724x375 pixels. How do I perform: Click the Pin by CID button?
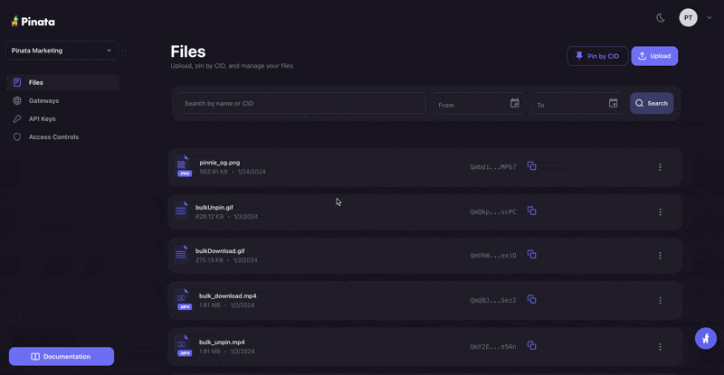(597, 56)
